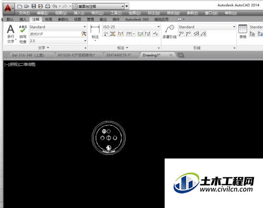Click the Align leaders icon
Screen dimensions: 263x208
196,34
